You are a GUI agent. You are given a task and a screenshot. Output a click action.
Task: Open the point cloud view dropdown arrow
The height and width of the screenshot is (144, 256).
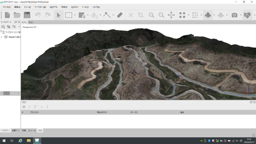(x=188, y=15)
